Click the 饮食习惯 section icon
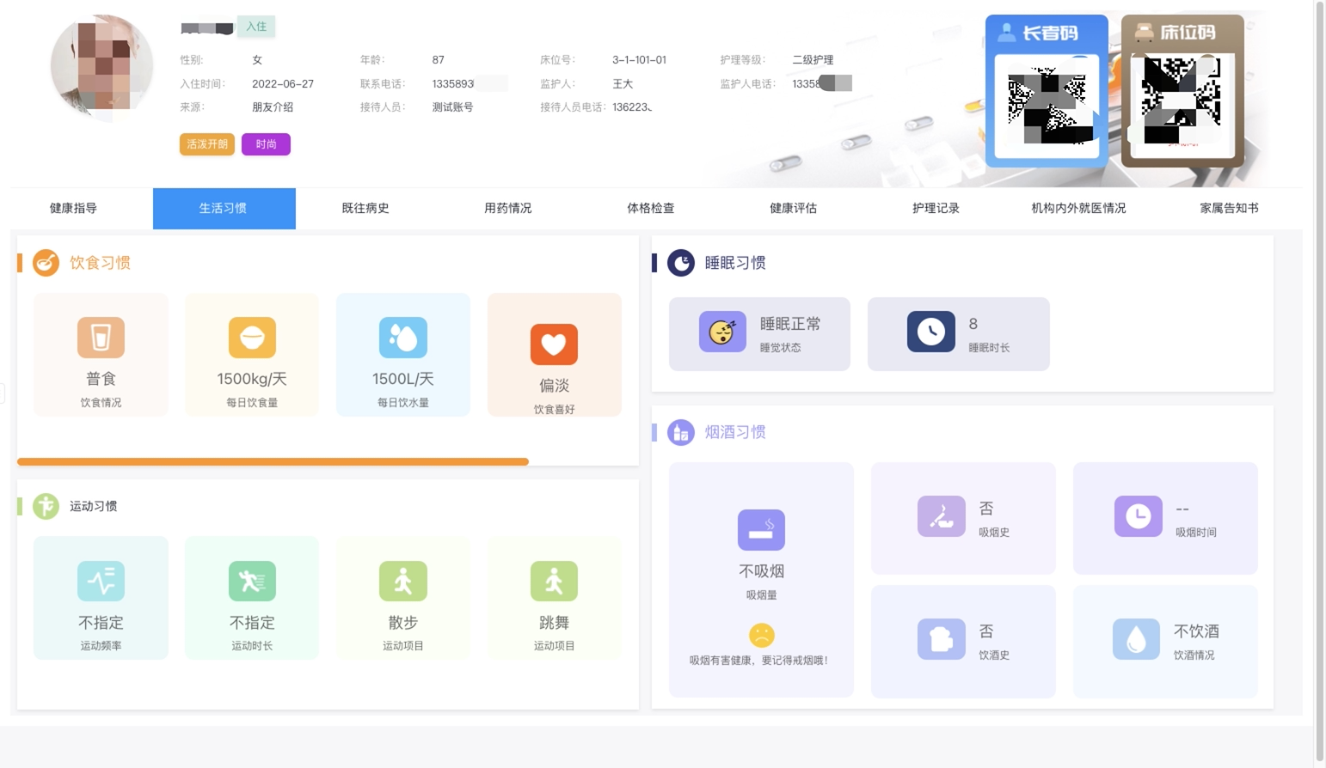Image resolution: width=1326 pixels, height=768 pixels. pos(46,263)
